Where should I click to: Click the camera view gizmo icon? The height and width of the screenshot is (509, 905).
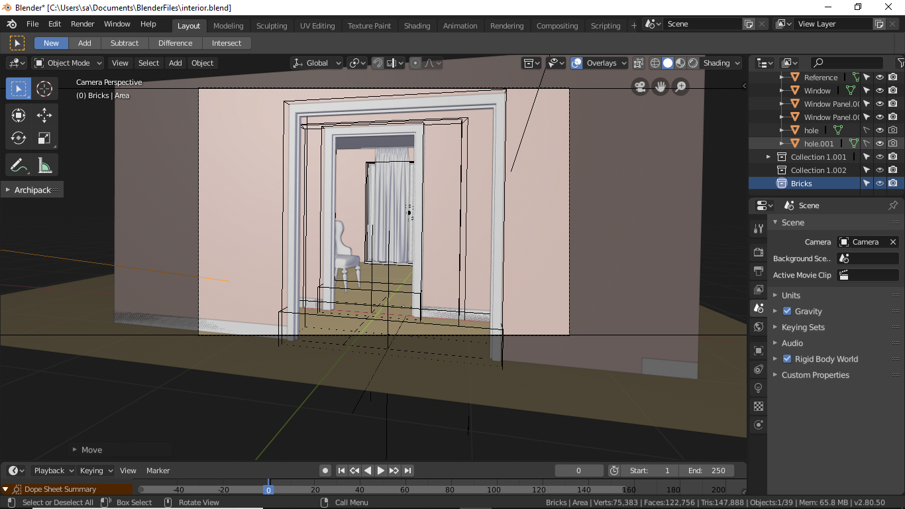click(x=640, y=86)
